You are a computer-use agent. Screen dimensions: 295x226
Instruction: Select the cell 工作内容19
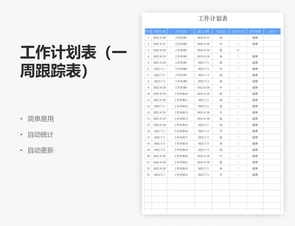(x=181, y=150)
